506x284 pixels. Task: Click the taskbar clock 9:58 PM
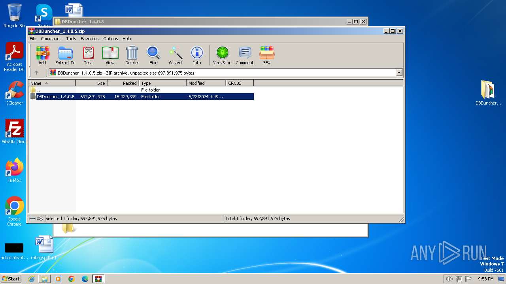click(x=485, y=279)
